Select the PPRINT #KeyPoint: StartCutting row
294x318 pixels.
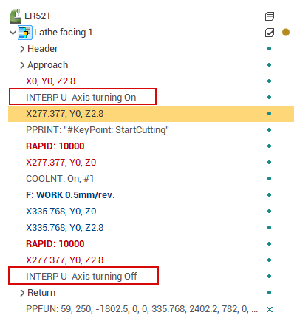click(x=98, y=130)
